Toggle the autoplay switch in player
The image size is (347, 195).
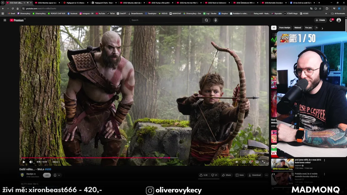237,162
